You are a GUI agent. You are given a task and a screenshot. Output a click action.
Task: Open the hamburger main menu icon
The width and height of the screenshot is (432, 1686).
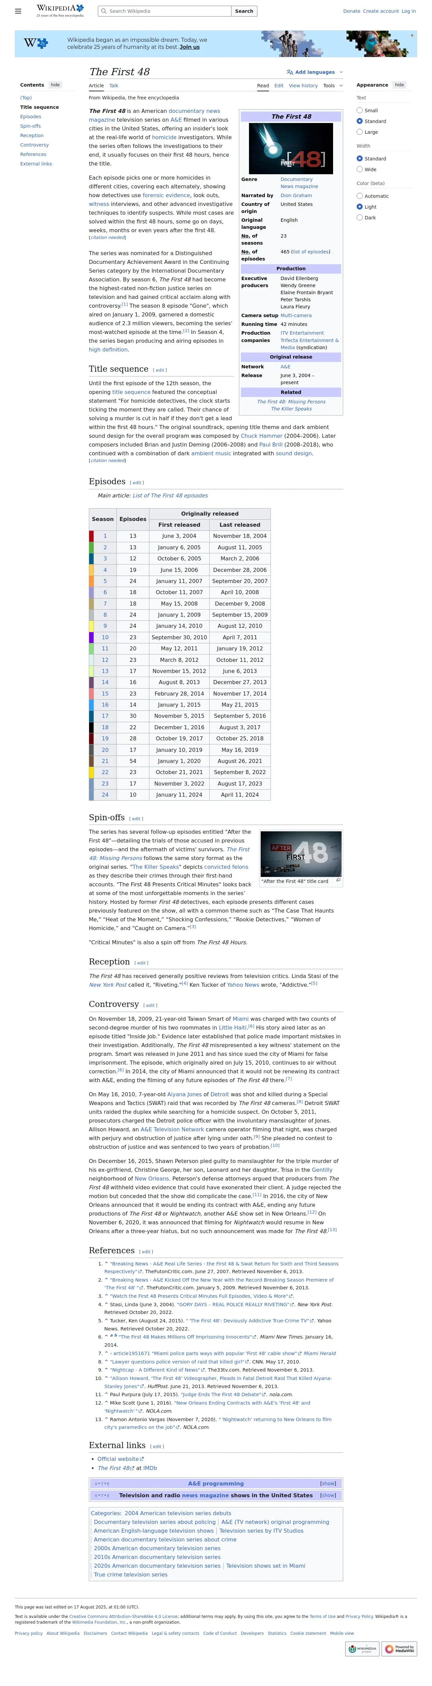click(x=18, y=11)
